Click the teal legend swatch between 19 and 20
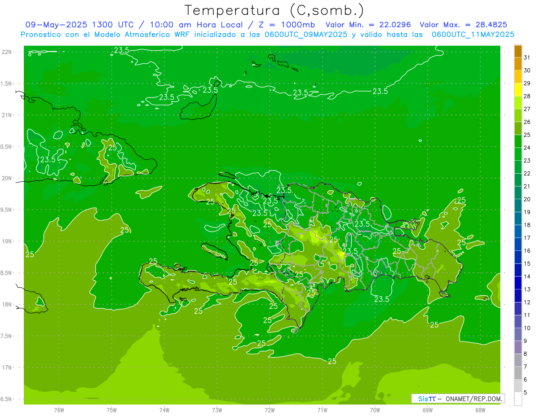Viewport: 539px width, 416px height. [518, 206]
